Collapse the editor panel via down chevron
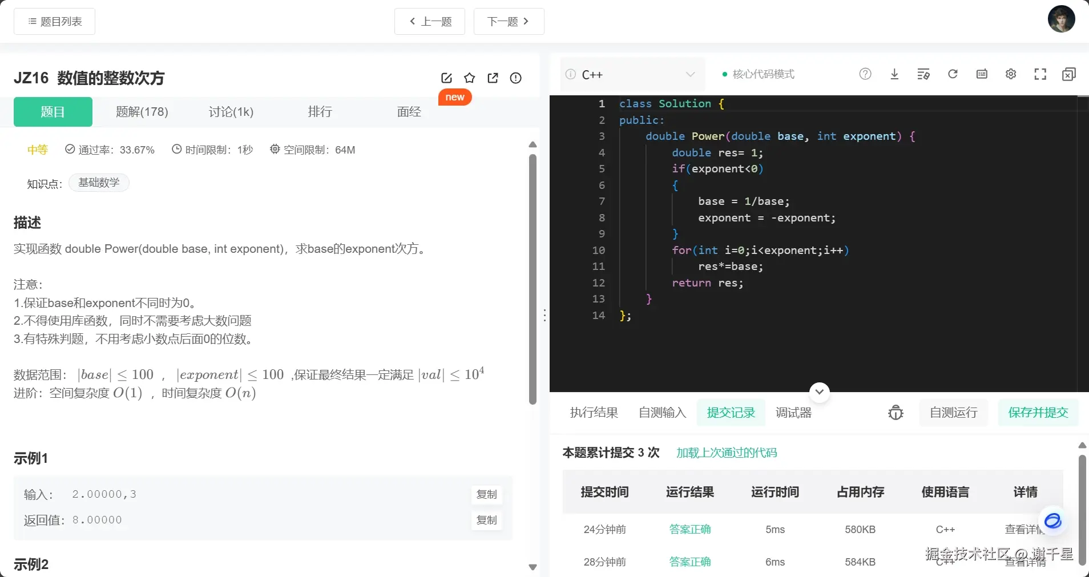The image size is (1089, 577). click(x=818, y=392)
